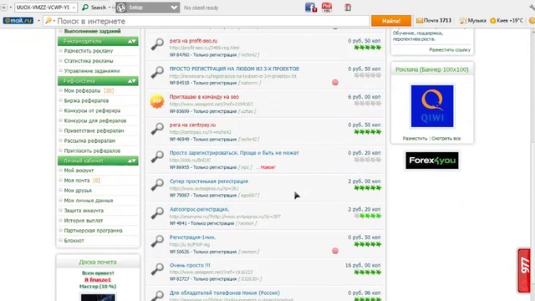Open Управление заданиями menu item
This screenshot has height=301, width=535.
click(x=92, y=71)
